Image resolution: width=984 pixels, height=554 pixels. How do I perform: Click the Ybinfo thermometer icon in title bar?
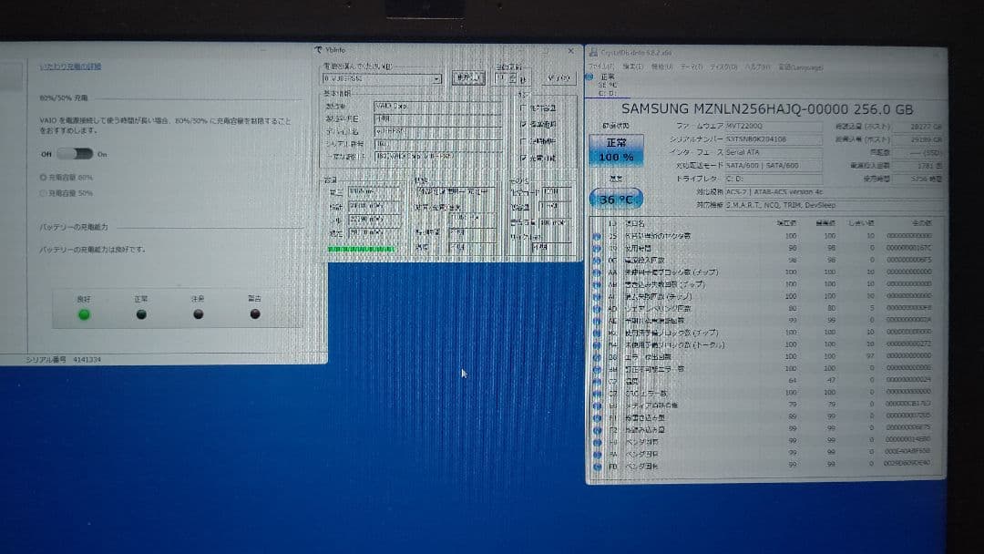pos(318,51)
